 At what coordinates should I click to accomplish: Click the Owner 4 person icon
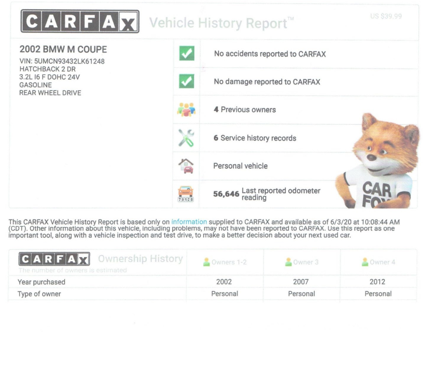coord(366,262)
